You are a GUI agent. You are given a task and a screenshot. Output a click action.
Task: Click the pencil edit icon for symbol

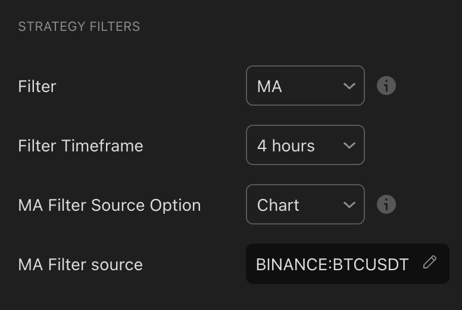pyautogui.click(x=430, y=262)
